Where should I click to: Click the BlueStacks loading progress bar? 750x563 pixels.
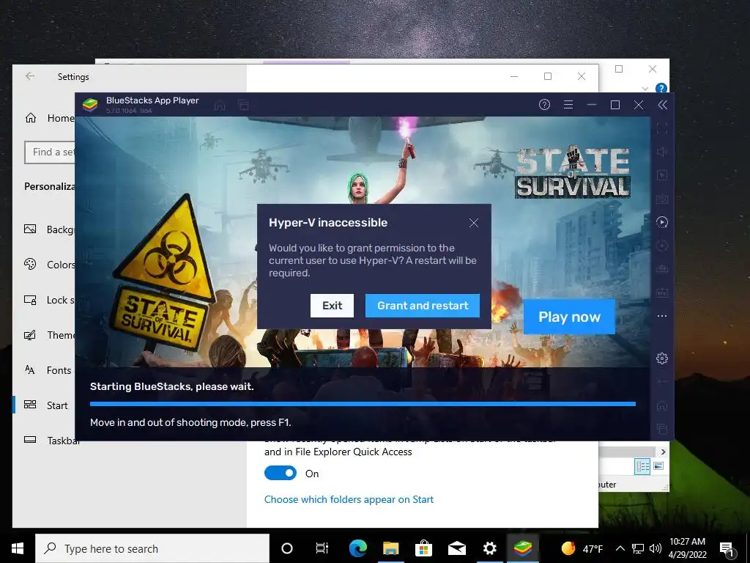click(363, 404)
